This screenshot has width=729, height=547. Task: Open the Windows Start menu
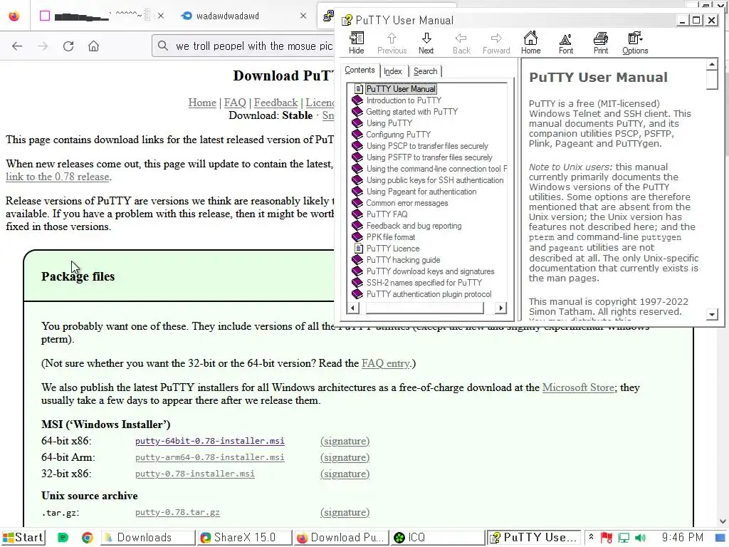coord(23,538)
